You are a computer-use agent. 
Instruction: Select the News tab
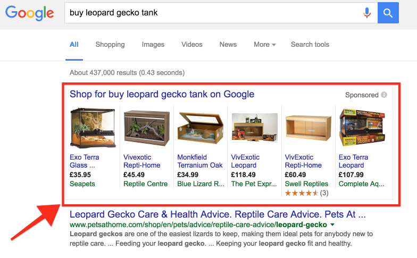click(x=228, y=45)
